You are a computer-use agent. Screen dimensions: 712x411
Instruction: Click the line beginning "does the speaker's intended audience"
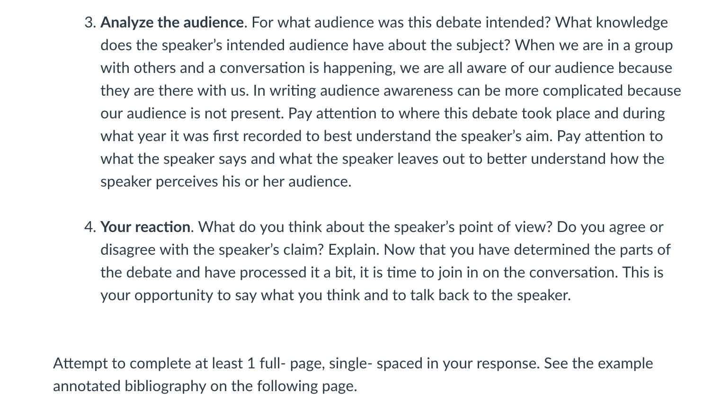[x=386, y=45]
